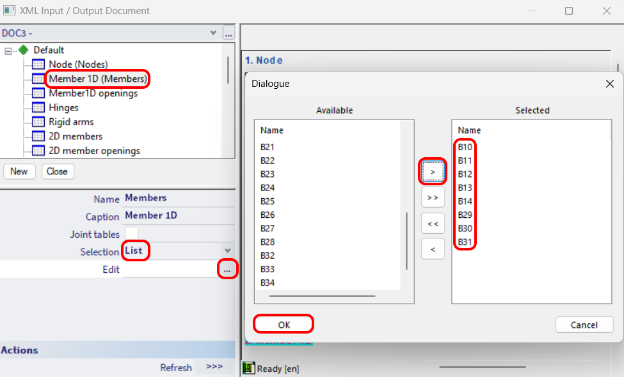Select Member 1D (Members) tree item

(x=98, y=79)
